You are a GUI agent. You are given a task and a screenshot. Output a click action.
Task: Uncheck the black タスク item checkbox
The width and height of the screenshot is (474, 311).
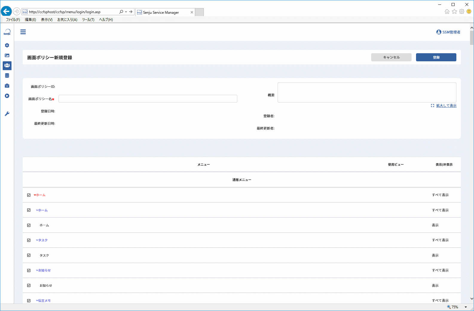[x=29, y=255]
